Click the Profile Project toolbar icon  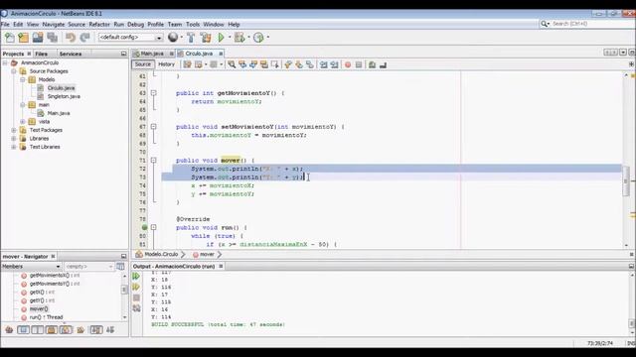[258, 38]
